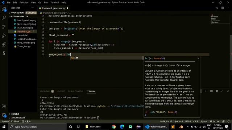Screen dimensions: 232x130
Task: Open Task View on taskbar
Action: [x=79, y=127]
